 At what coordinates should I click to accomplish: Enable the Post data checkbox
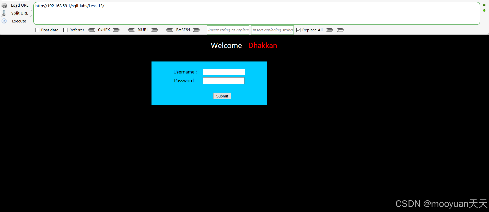pyautogui.click(x=37, y=30)
